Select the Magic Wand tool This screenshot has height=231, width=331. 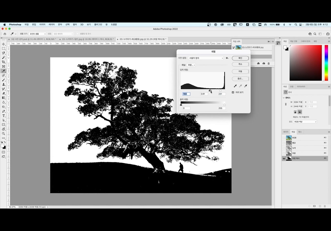[x=4, y=58]
